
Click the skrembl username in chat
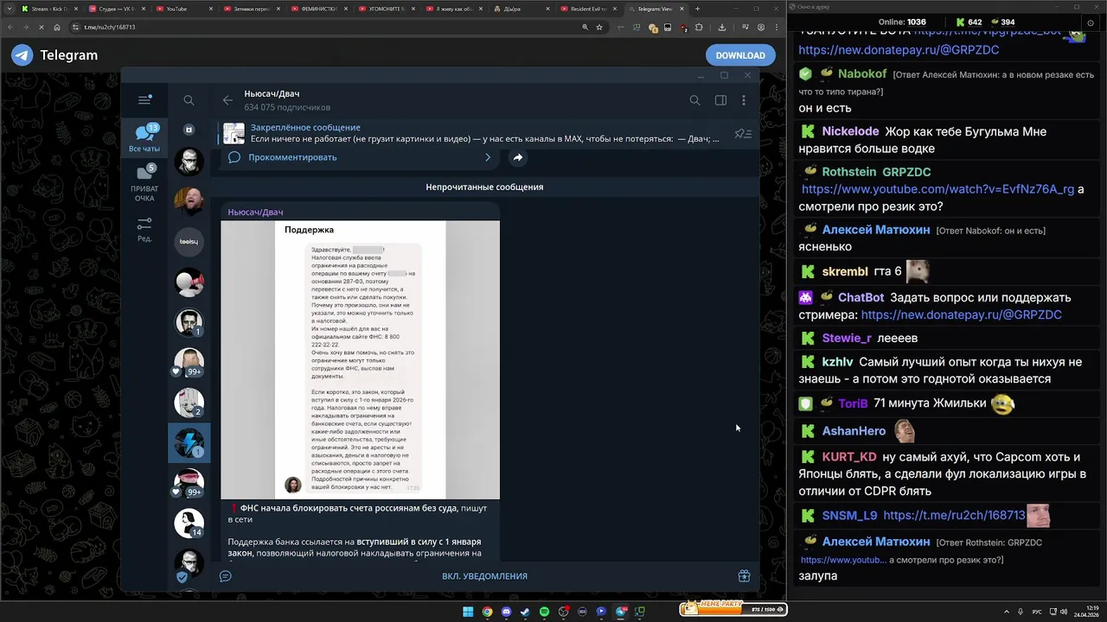[x=845, y=271]
